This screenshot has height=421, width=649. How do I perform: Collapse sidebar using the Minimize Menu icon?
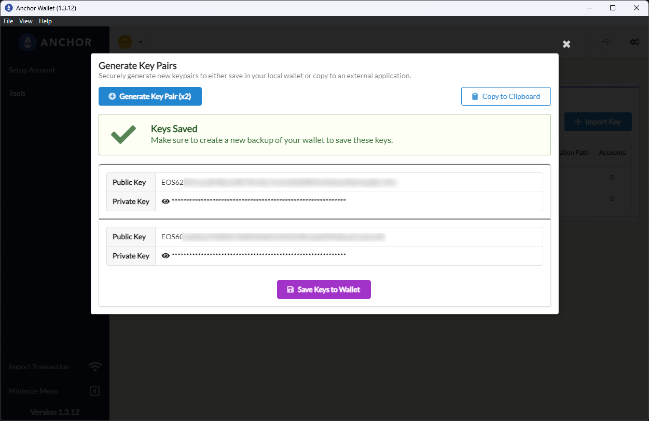[94, 391]
